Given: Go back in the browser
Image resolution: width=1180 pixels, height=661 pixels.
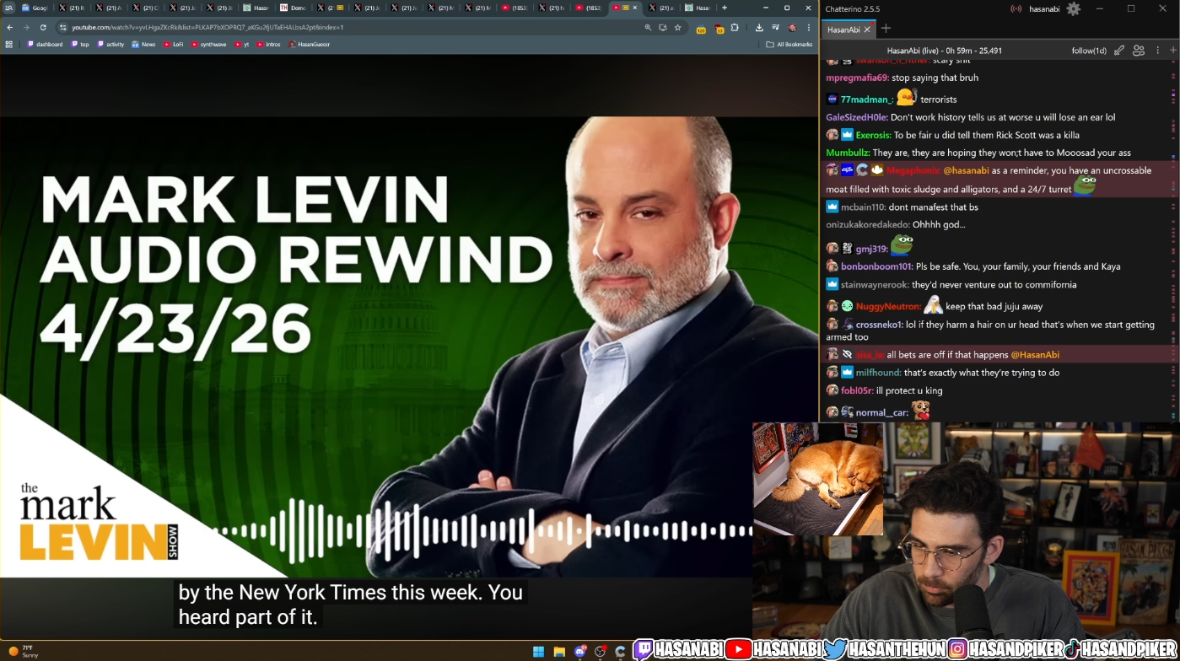Looking at the screenshot, I should [x=10, y=27].
